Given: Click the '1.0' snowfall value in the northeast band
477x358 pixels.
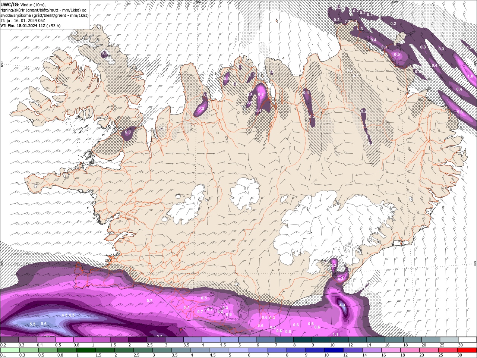Looking at the screenshot, I should (470, 76).
